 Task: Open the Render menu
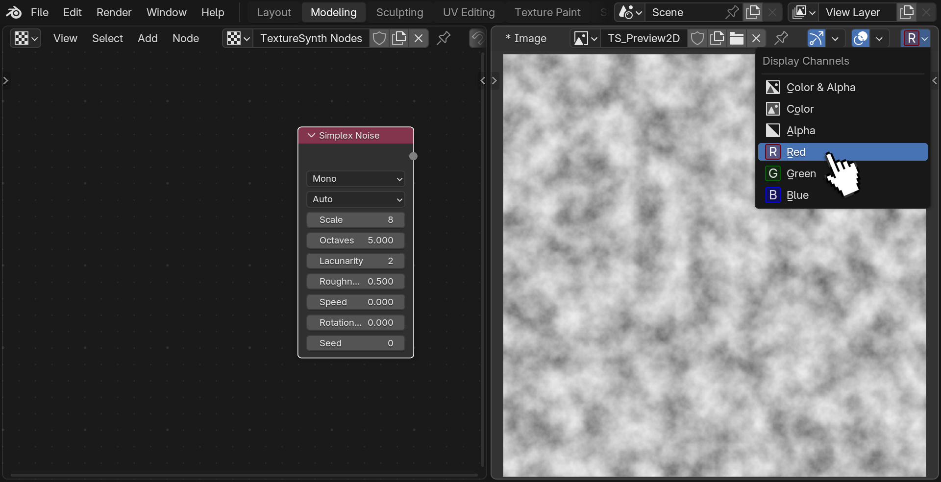(x=114, y=12)
